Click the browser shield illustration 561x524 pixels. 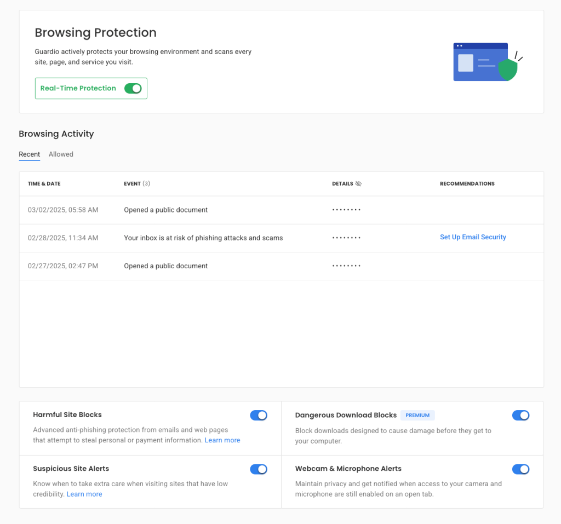[x=485, y=62]
